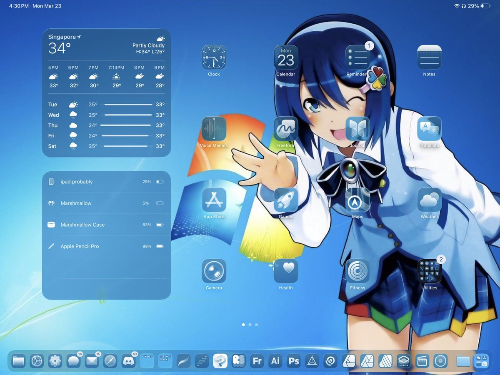Open Mail with 15 unread badge
This screenshot has width=500, height=375.
[x=92, y=361]
